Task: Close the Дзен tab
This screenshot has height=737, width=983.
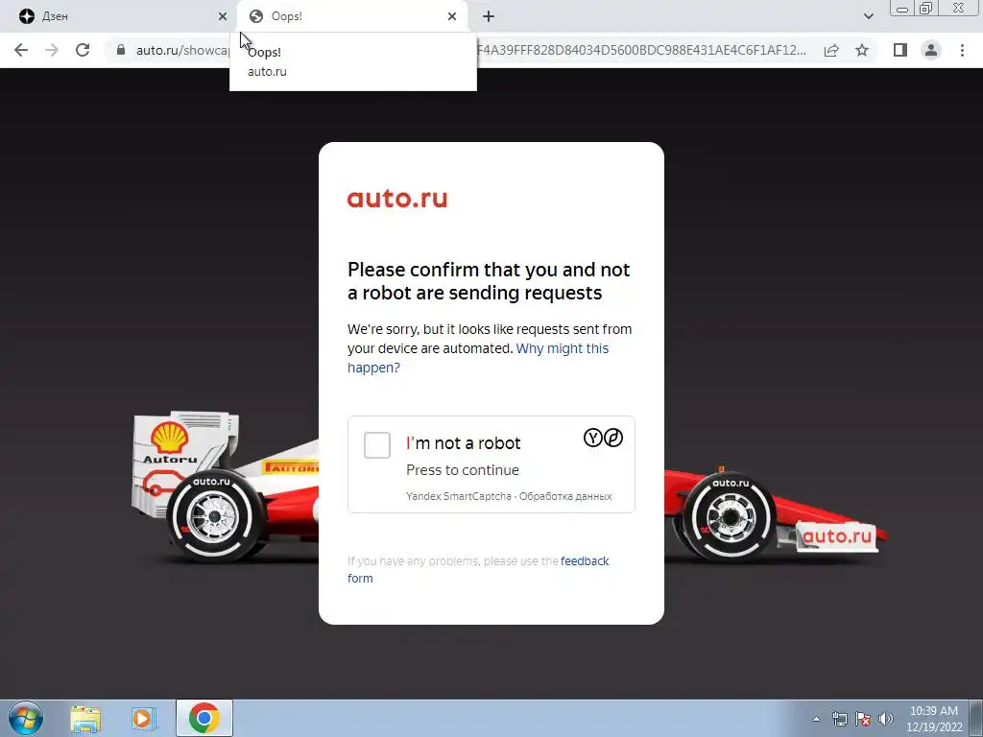Action: (x=223, y=16)
